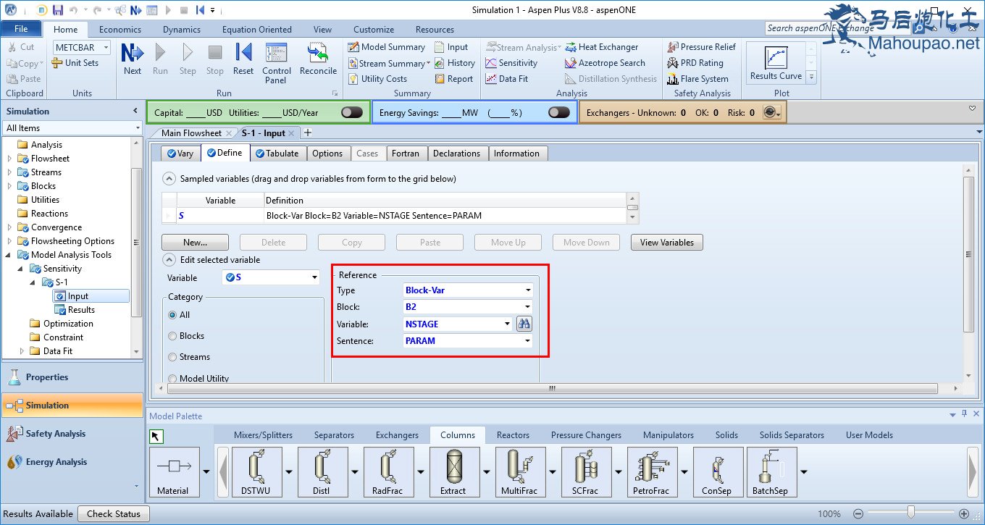Click the Next run icon
The width and height of the screenshot is (985, 525).
coord(133,59)
